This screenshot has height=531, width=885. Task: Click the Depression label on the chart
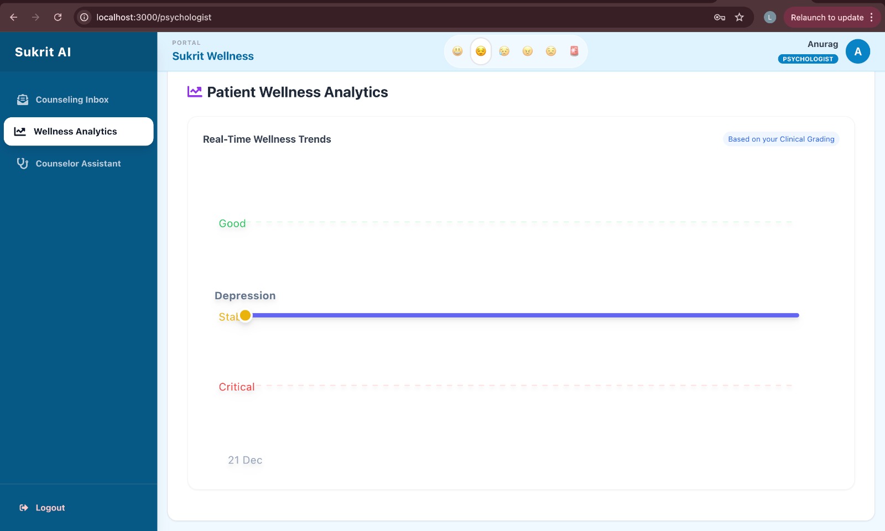[x=245, y=296]
